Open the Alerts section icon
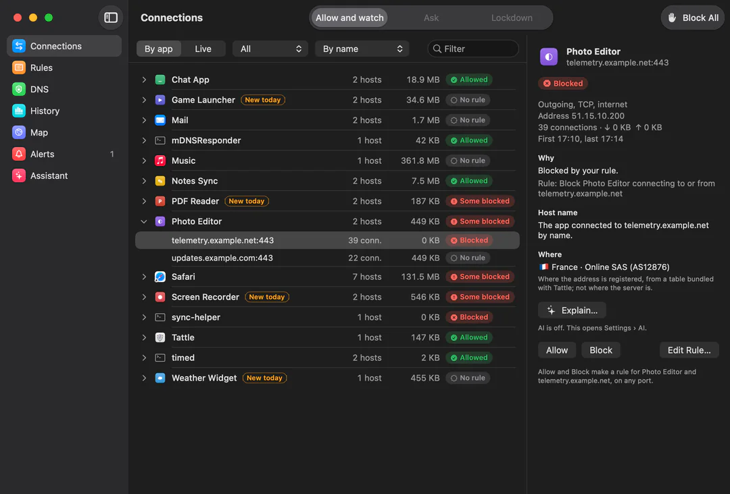Screen dimensions: 730x494 point(19,154)
